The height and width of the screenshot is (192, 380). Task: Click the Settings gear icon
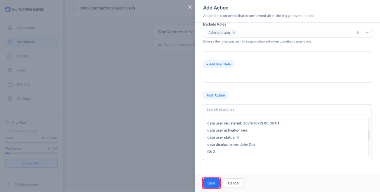point(10,98)
